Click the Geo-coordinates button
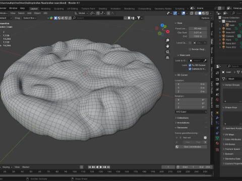 tap(191, 147)
